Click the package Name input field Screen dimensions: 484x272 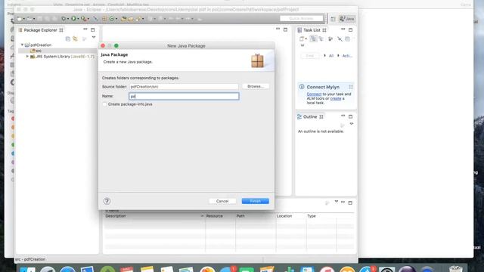tap(184, 96)
